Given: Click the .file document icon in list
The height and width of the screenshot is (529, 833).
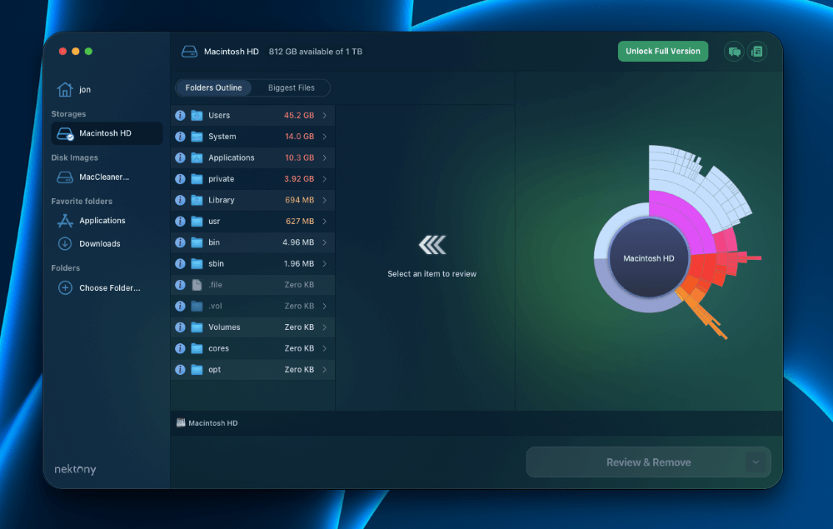Looking at the screenshot, I should (197, 285).
